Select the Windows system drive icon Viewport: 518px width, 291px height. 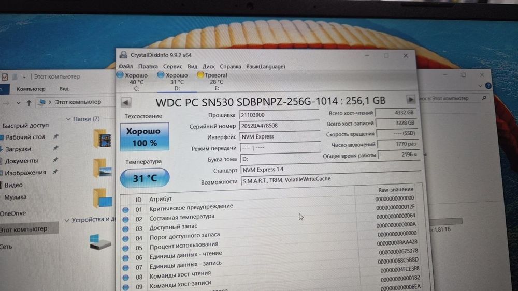100,241
